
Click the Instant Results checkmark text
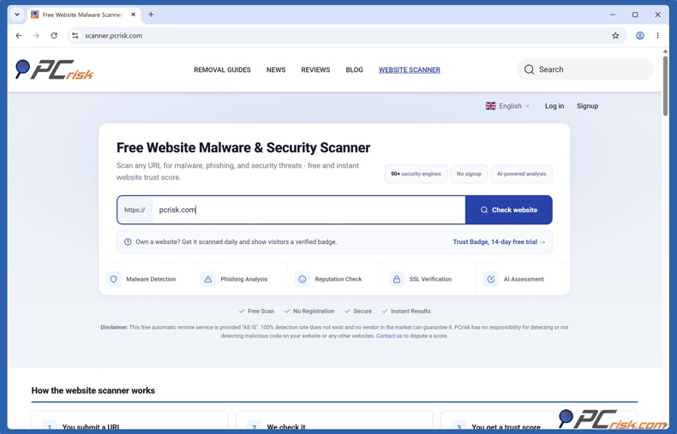[x=406, y=311]
